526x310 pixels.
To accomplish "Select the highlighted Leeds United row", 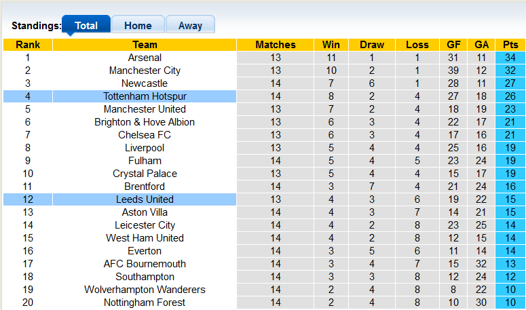I will (x=145, y=199).
